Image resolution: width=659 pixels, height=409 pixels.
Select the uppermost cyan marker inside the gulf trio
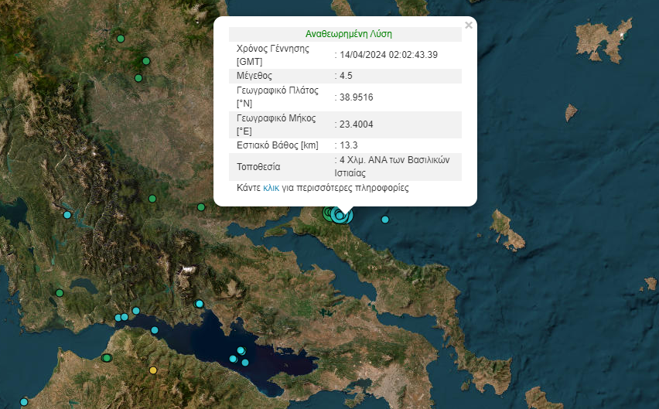241,350
